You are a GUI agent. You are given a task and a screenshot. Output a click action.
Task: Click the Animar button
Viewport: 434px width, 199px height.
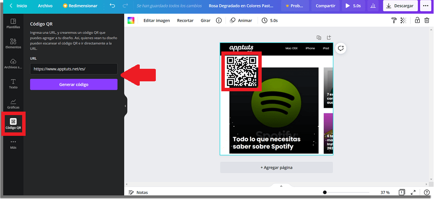point(241,20)
